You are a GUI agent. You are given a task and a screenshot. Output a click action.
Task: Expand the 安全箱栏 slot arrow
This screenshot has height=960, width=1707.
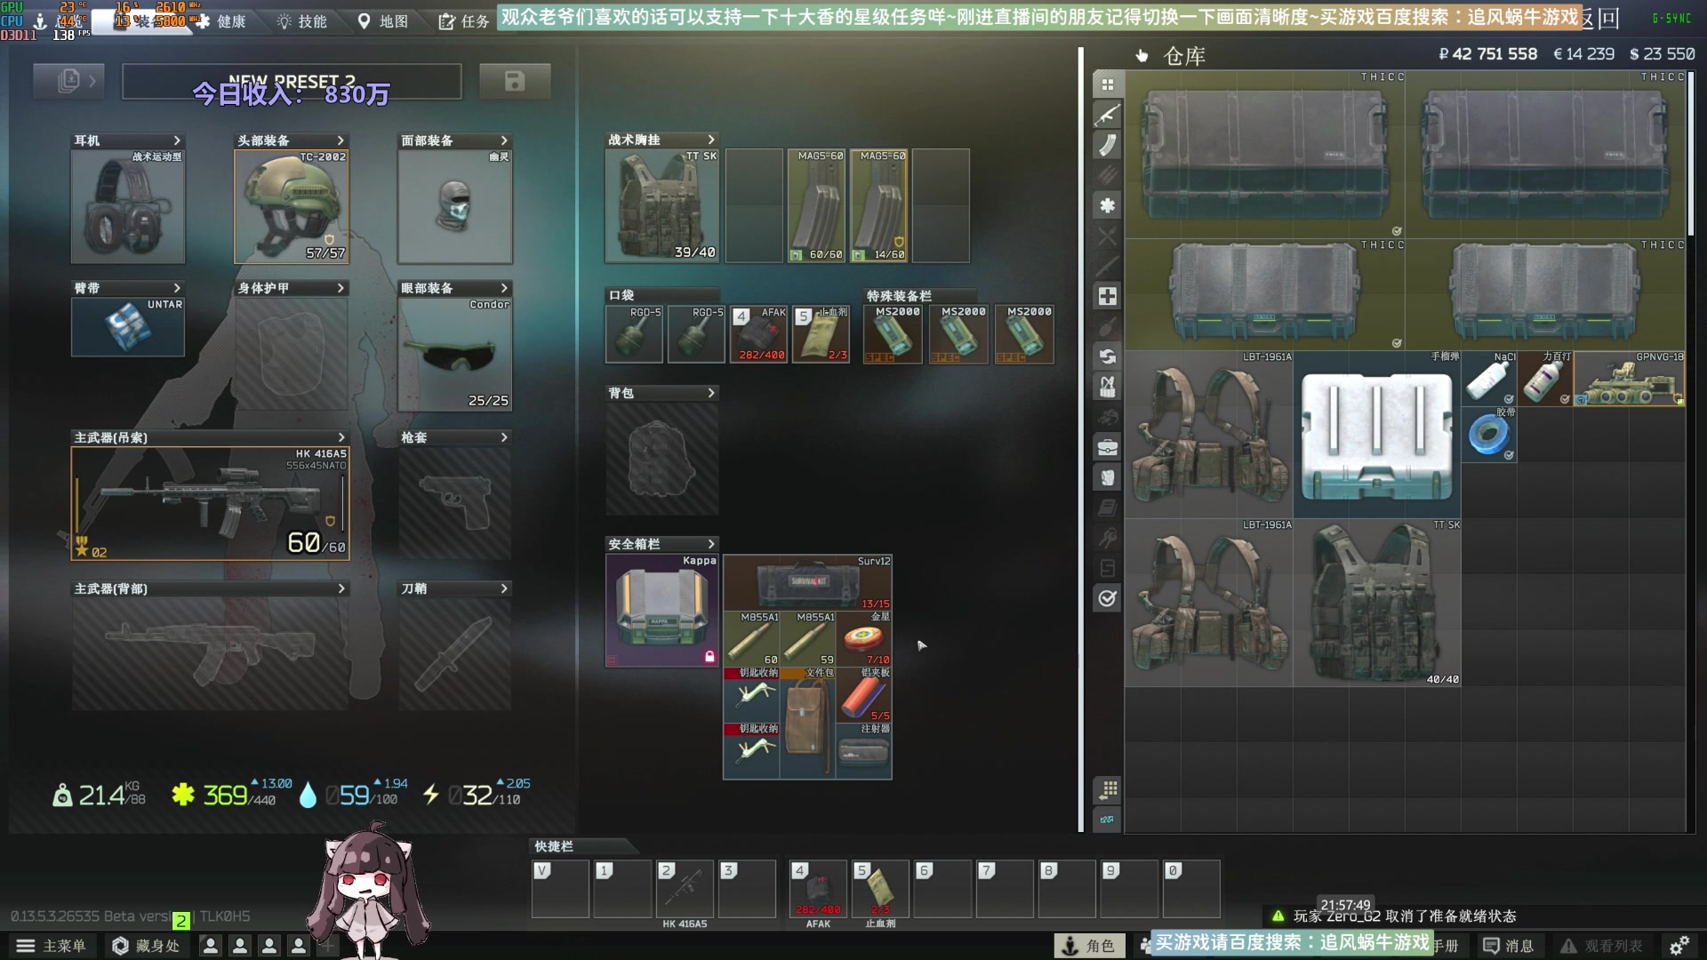click(710, 544)
